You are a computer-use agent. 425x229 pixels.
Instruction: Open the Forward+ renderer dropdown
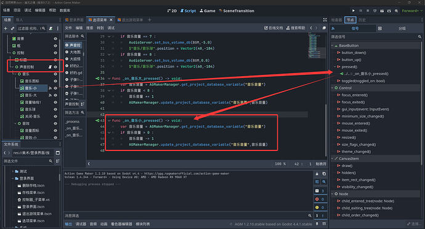pyautogui.click(x=412, y=11)
